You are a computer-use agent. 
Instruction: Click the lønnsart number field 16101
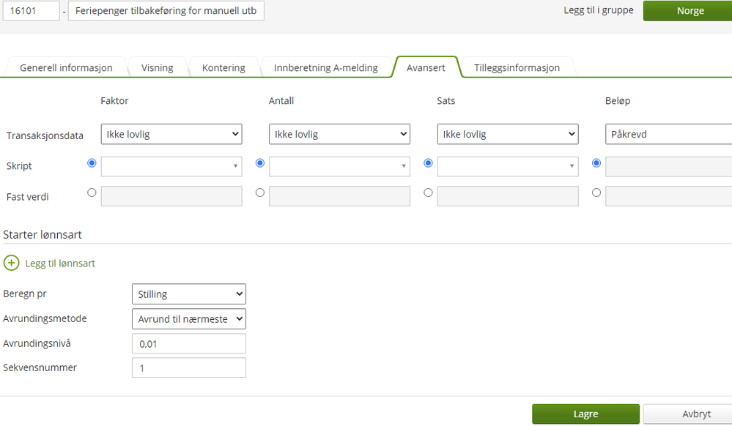(32, 11)
